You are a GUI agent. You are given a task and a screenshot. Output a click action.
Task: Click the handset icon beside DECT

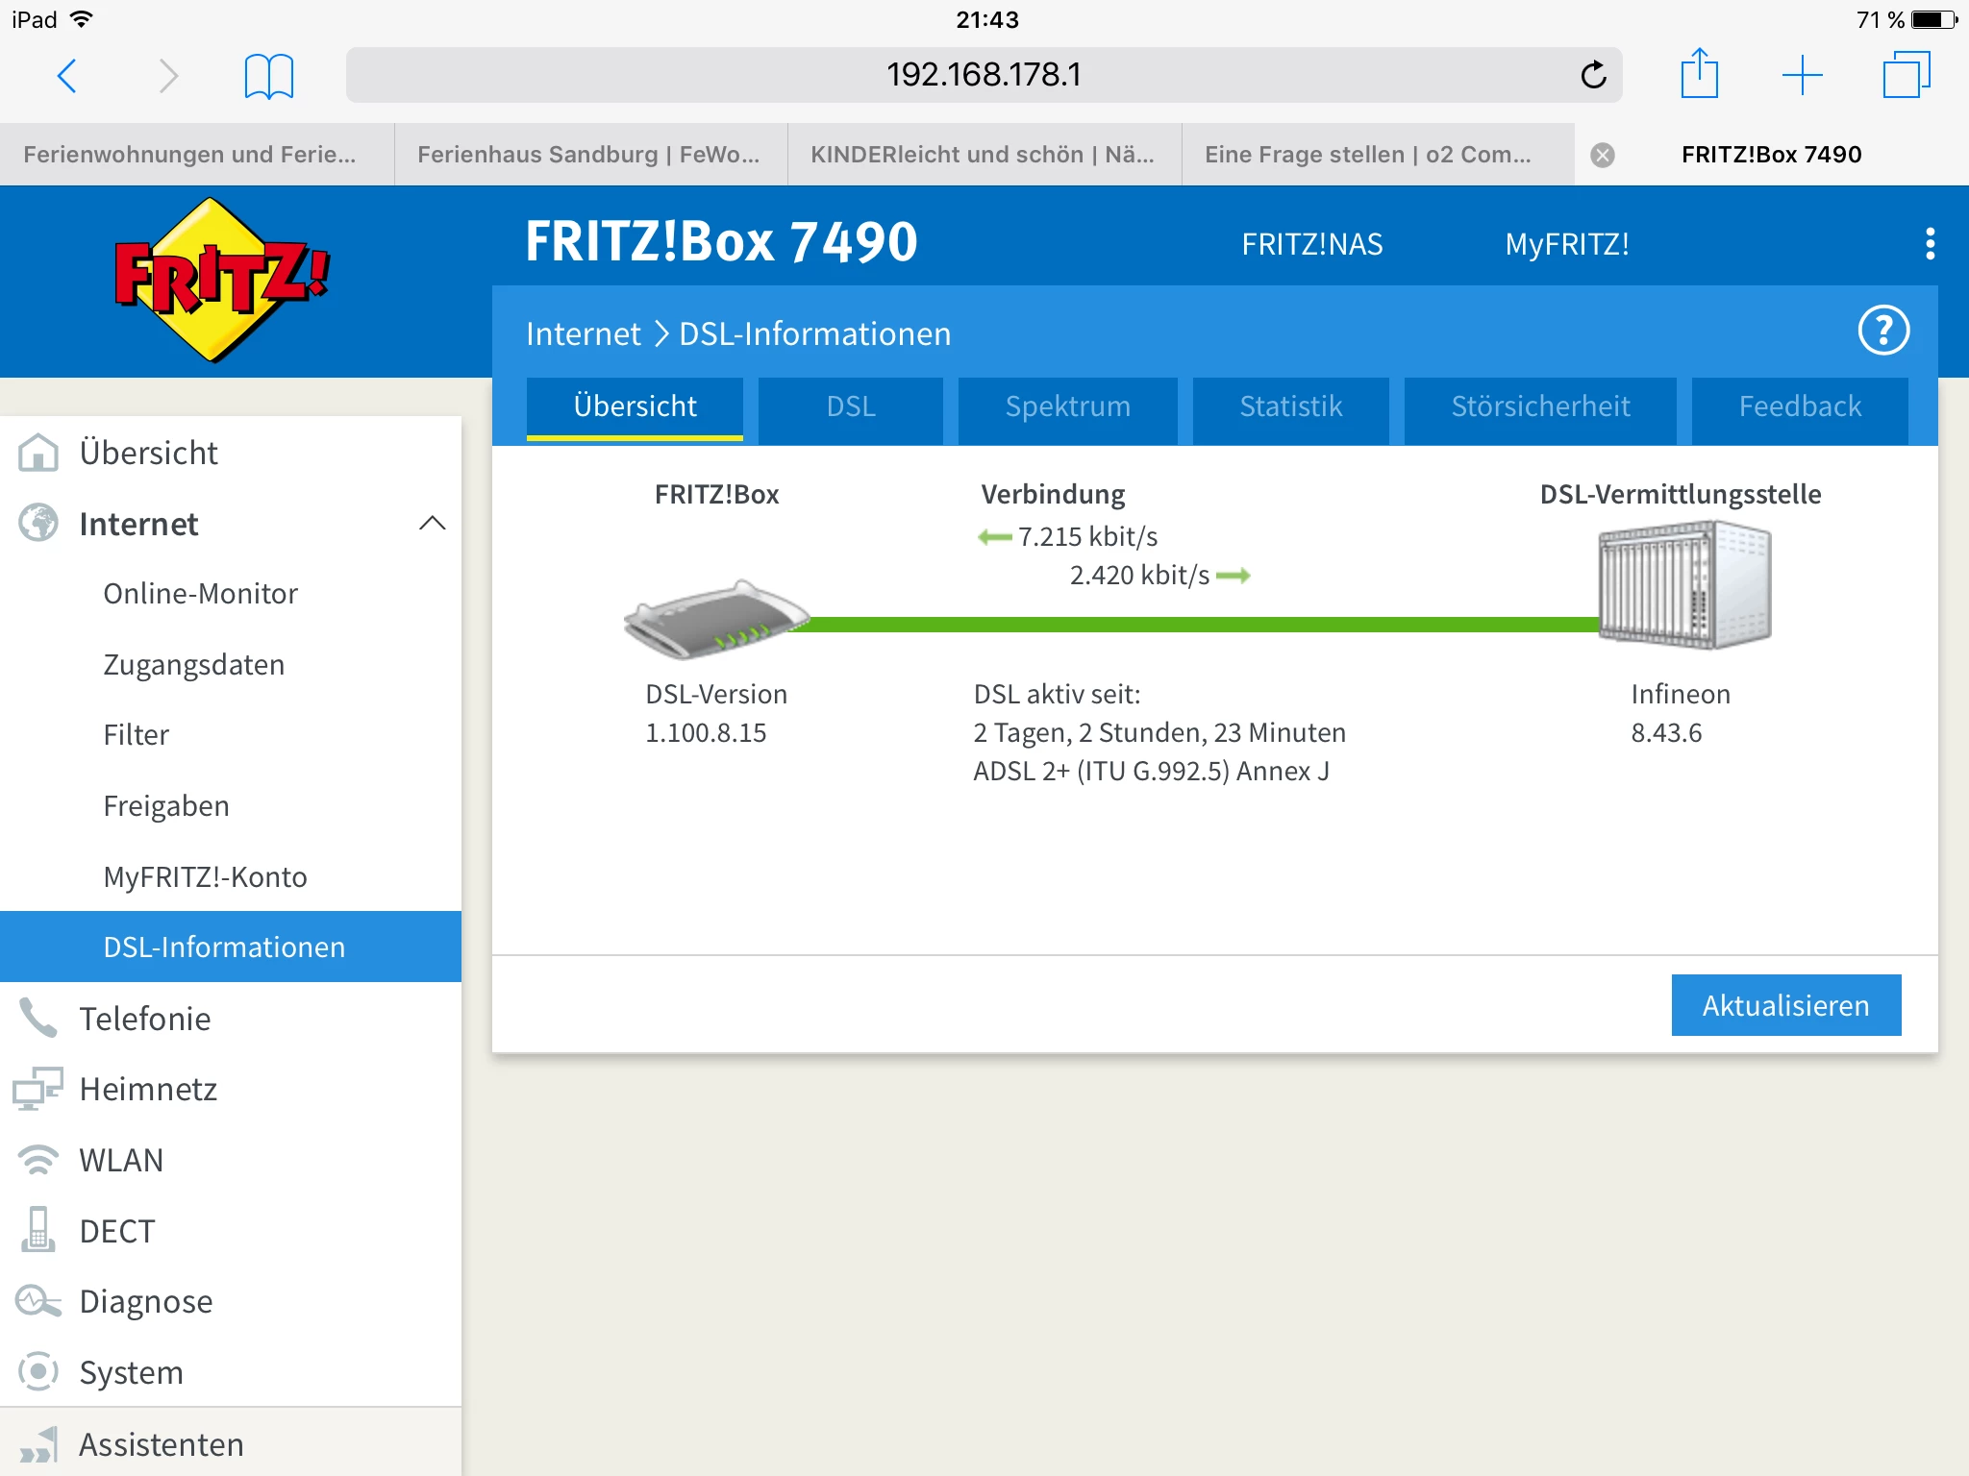(x=38, y=1230)
